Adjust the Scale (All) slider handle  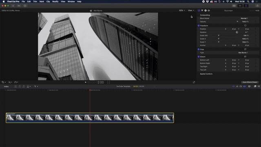coord(219,36)
